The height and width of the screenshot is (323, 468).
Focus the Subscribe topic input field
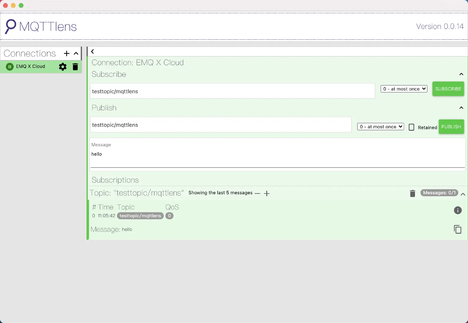(x=232, y=91)
